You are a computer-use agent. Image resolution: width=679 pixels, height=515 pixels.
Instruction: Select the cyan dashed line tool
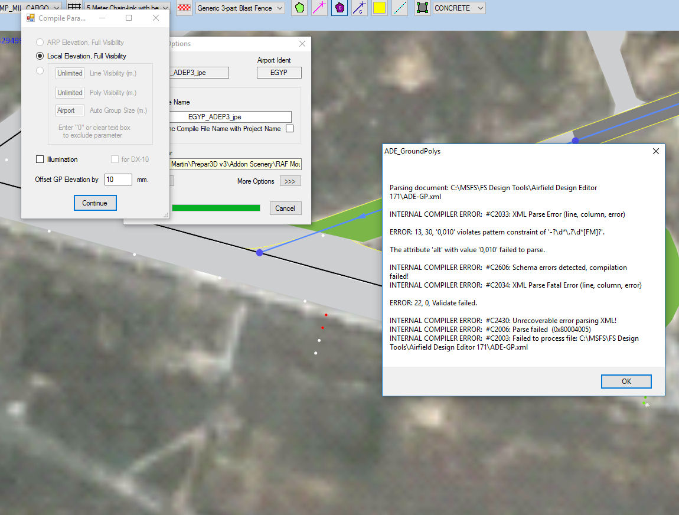(x=400, y=8)
